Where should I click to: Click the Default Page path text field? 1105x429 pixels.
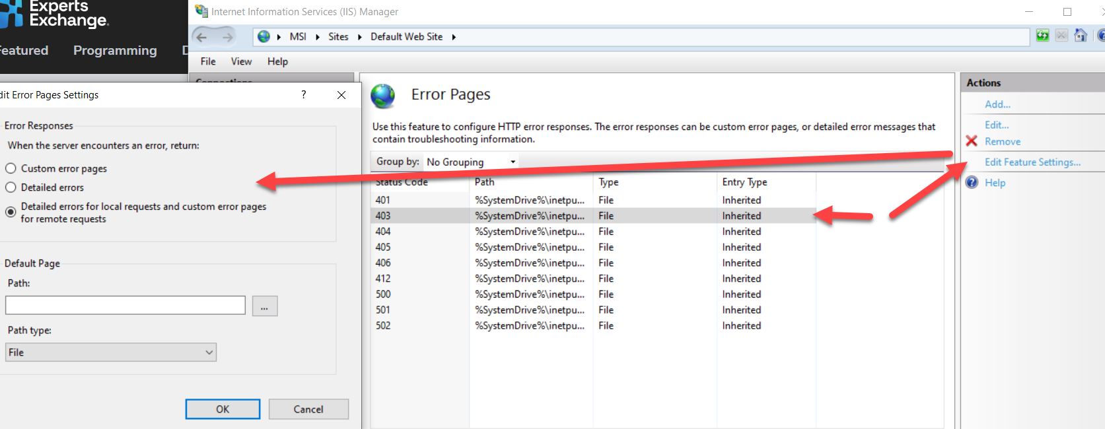125,306
